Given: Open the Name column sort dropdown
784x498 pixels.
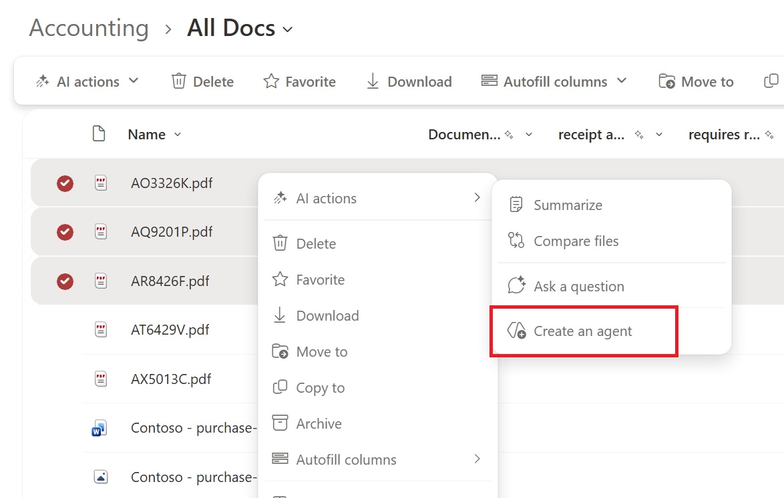Looking at the screenshot, I should (x=178, y=134).
